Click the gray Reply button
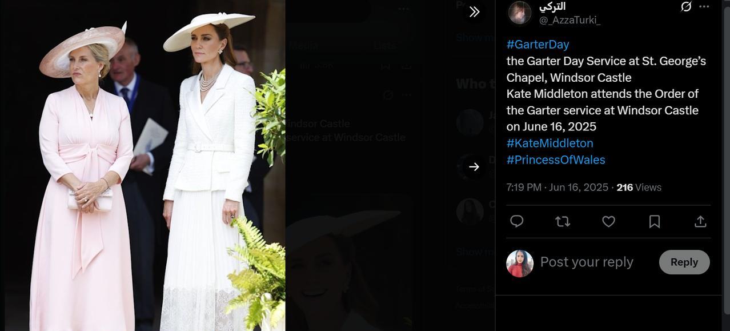 pyautogui.click(x=684, y=262)
